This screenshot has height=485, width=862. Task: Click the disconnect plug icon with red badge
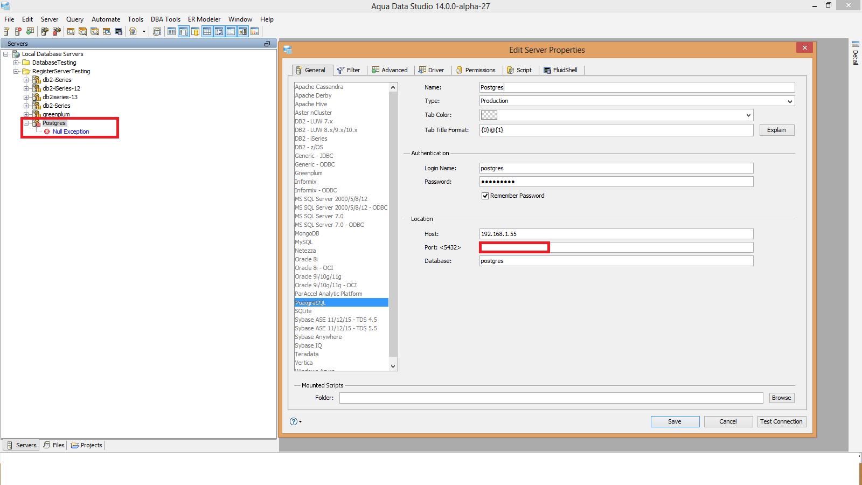tap(57, 32)
